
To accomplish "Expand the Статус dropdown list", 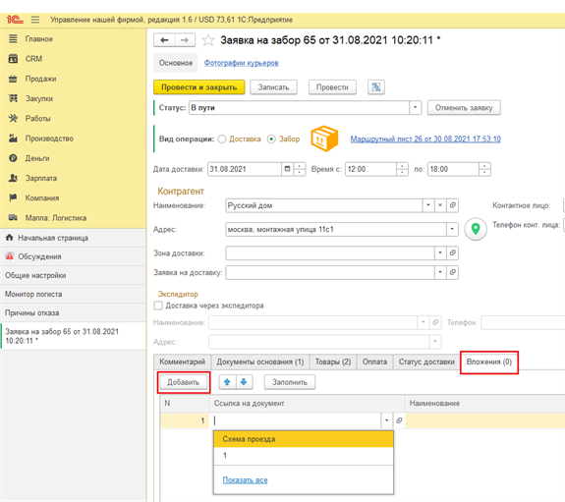I will [x=415, y=107].
